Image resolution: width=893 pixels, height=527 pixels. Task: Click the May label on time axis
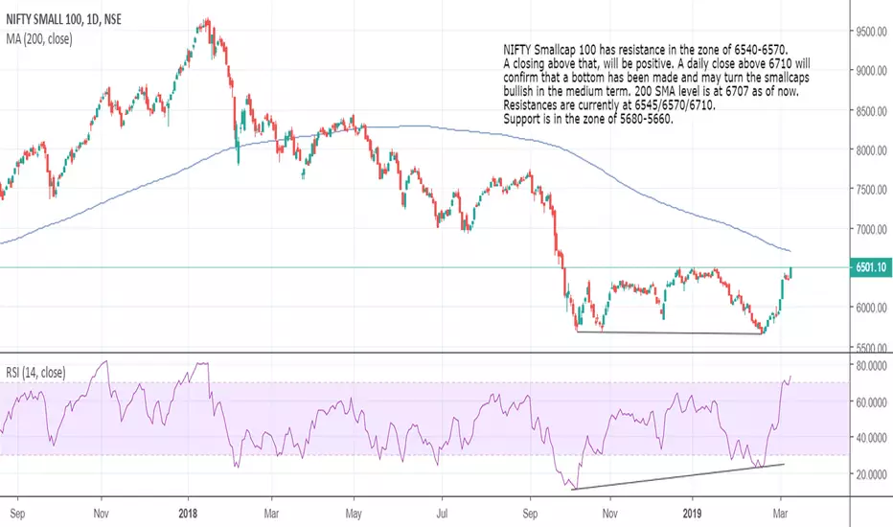(x=354, y=514)
